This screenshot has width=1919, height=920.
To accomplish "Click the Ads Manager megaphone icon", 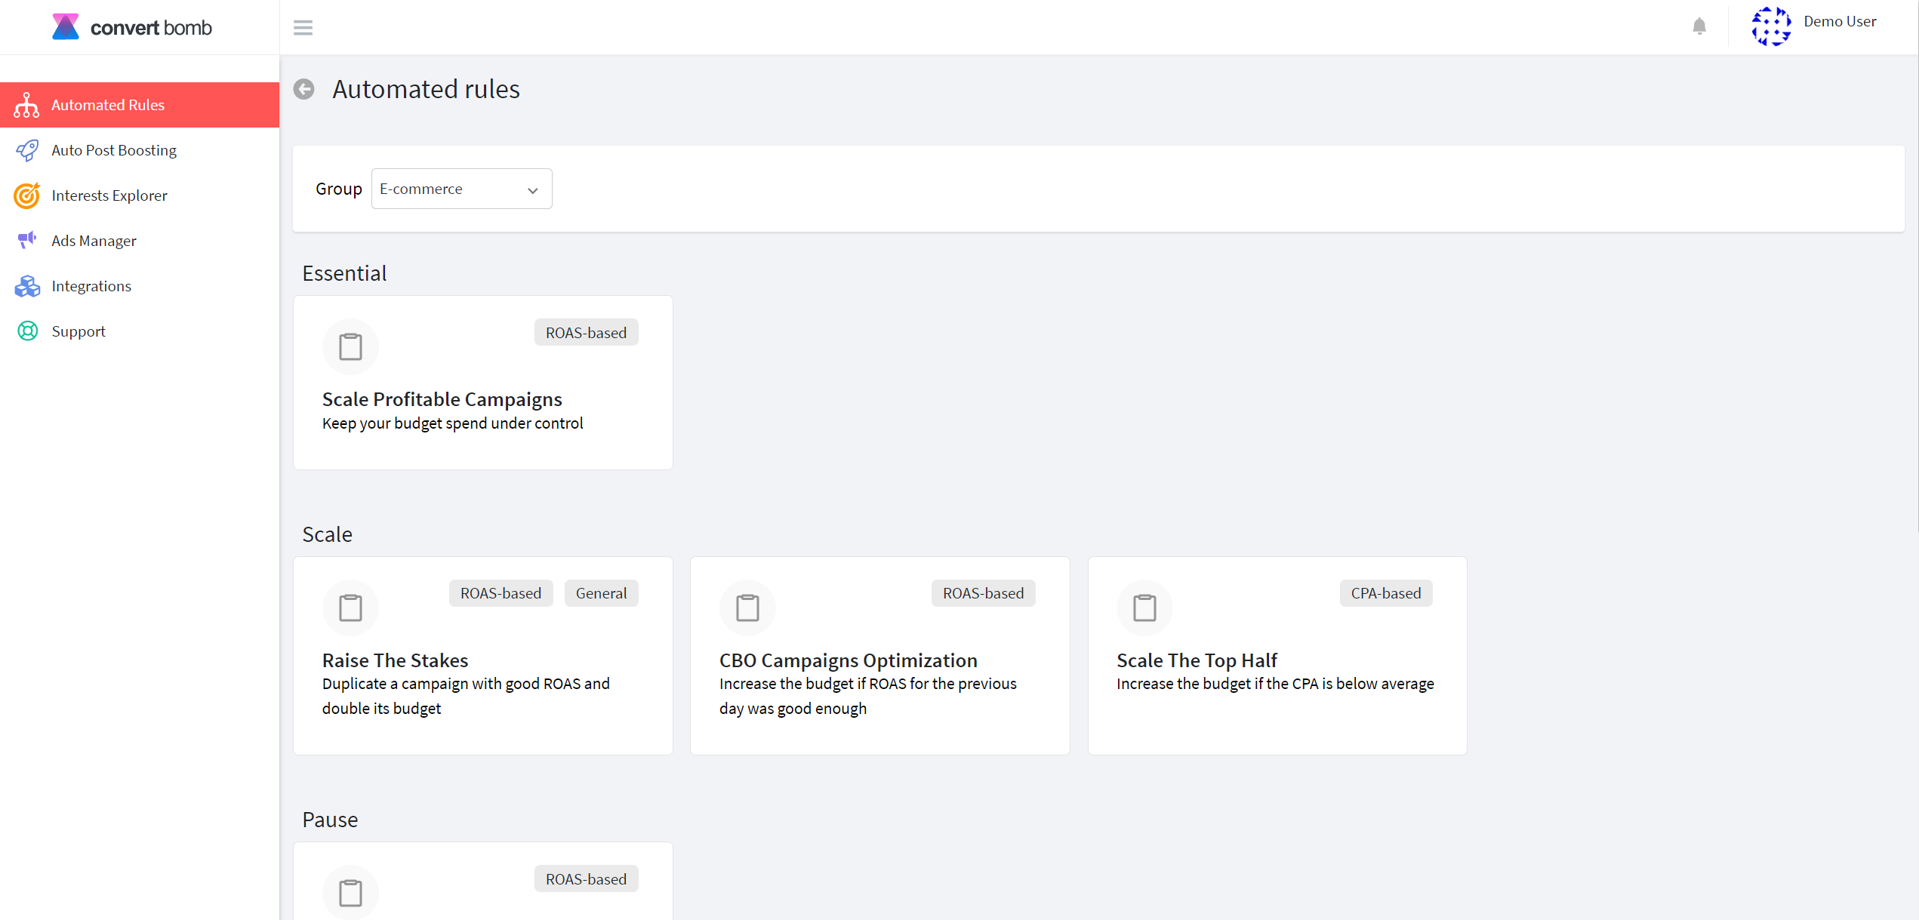I will click(27, 240).
